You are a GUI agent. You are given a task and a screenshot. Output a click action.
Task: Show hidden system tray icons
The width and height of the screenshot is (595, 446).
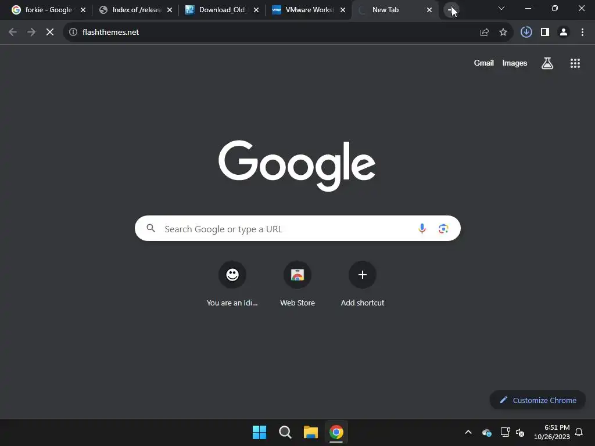(468, 432)
